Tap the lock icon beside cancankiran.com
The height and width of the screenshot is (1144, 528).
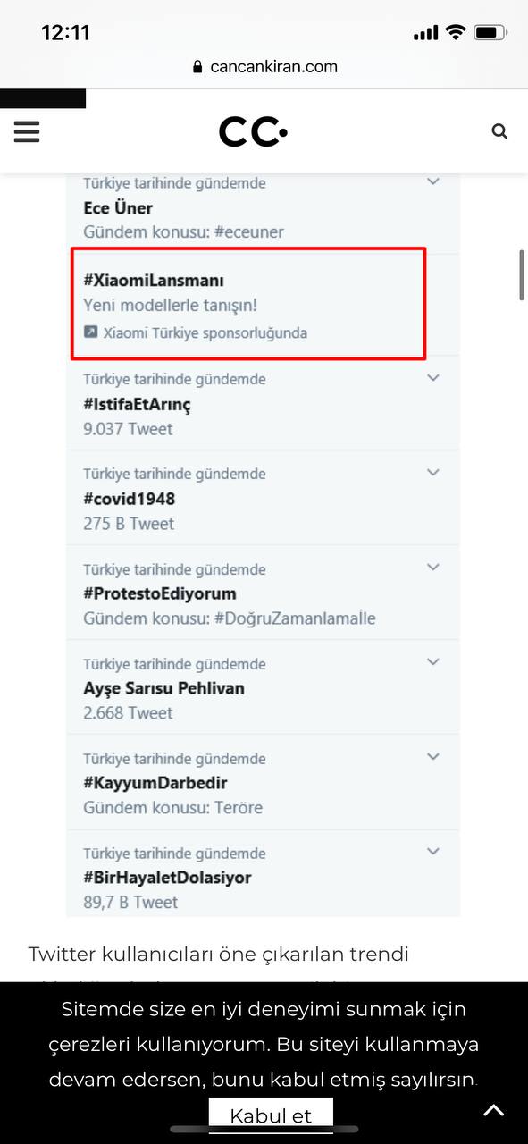tap(197, 67)
